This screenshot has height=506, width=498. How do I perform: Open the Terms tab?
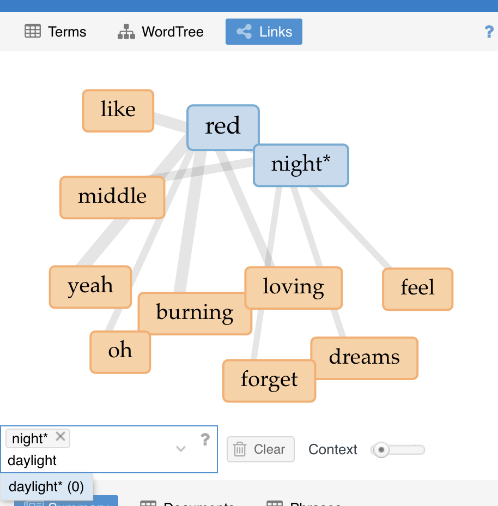point(56,32)
